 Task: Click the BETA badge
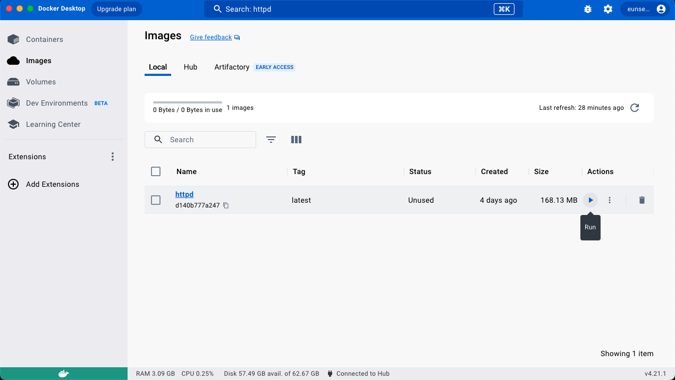tap(101, 103)
